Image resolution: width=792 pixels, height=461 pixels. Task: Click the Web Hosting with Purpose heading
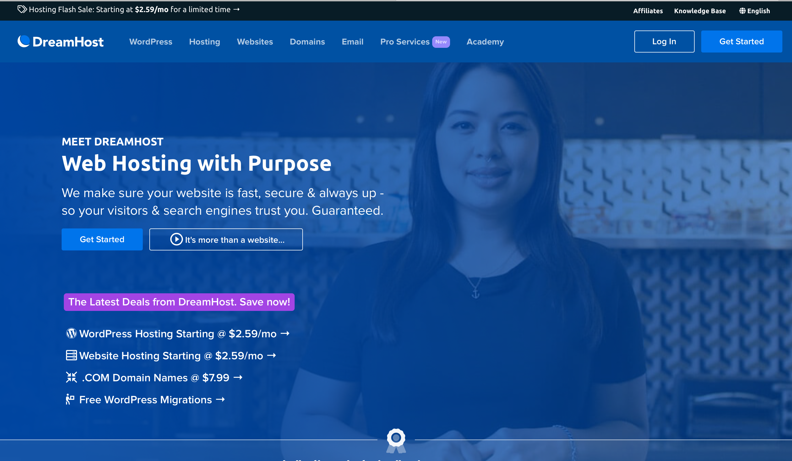[x=196, y=163]
